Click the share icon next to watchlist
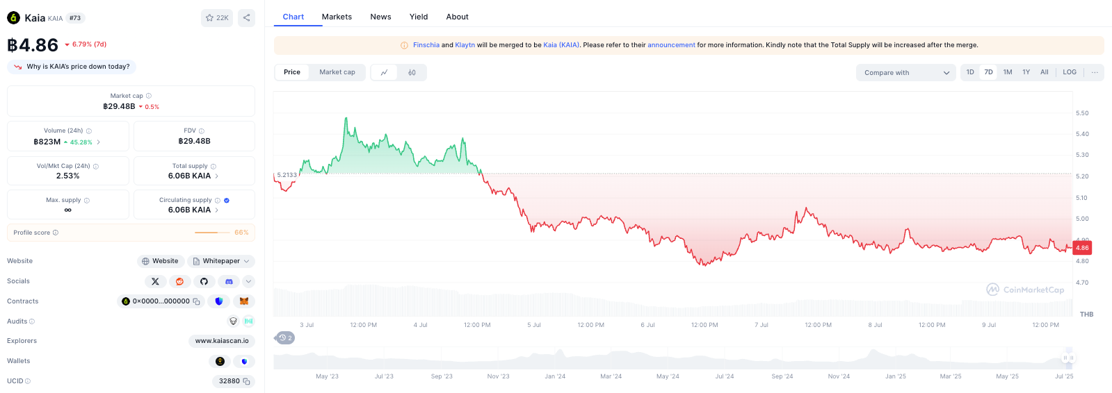Screen dimensions: 1112x393 246,18
